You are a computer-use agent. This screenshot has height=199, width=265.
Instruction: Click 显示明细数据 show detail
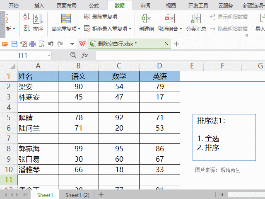(229, 17)
